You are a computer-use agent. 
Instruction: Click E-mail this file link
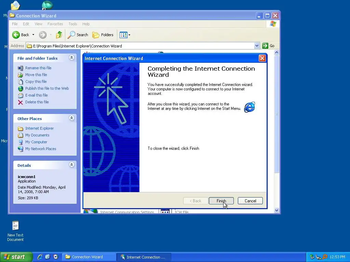[x=36, y=95]
